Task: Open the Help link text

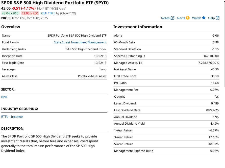Action: 211,18
